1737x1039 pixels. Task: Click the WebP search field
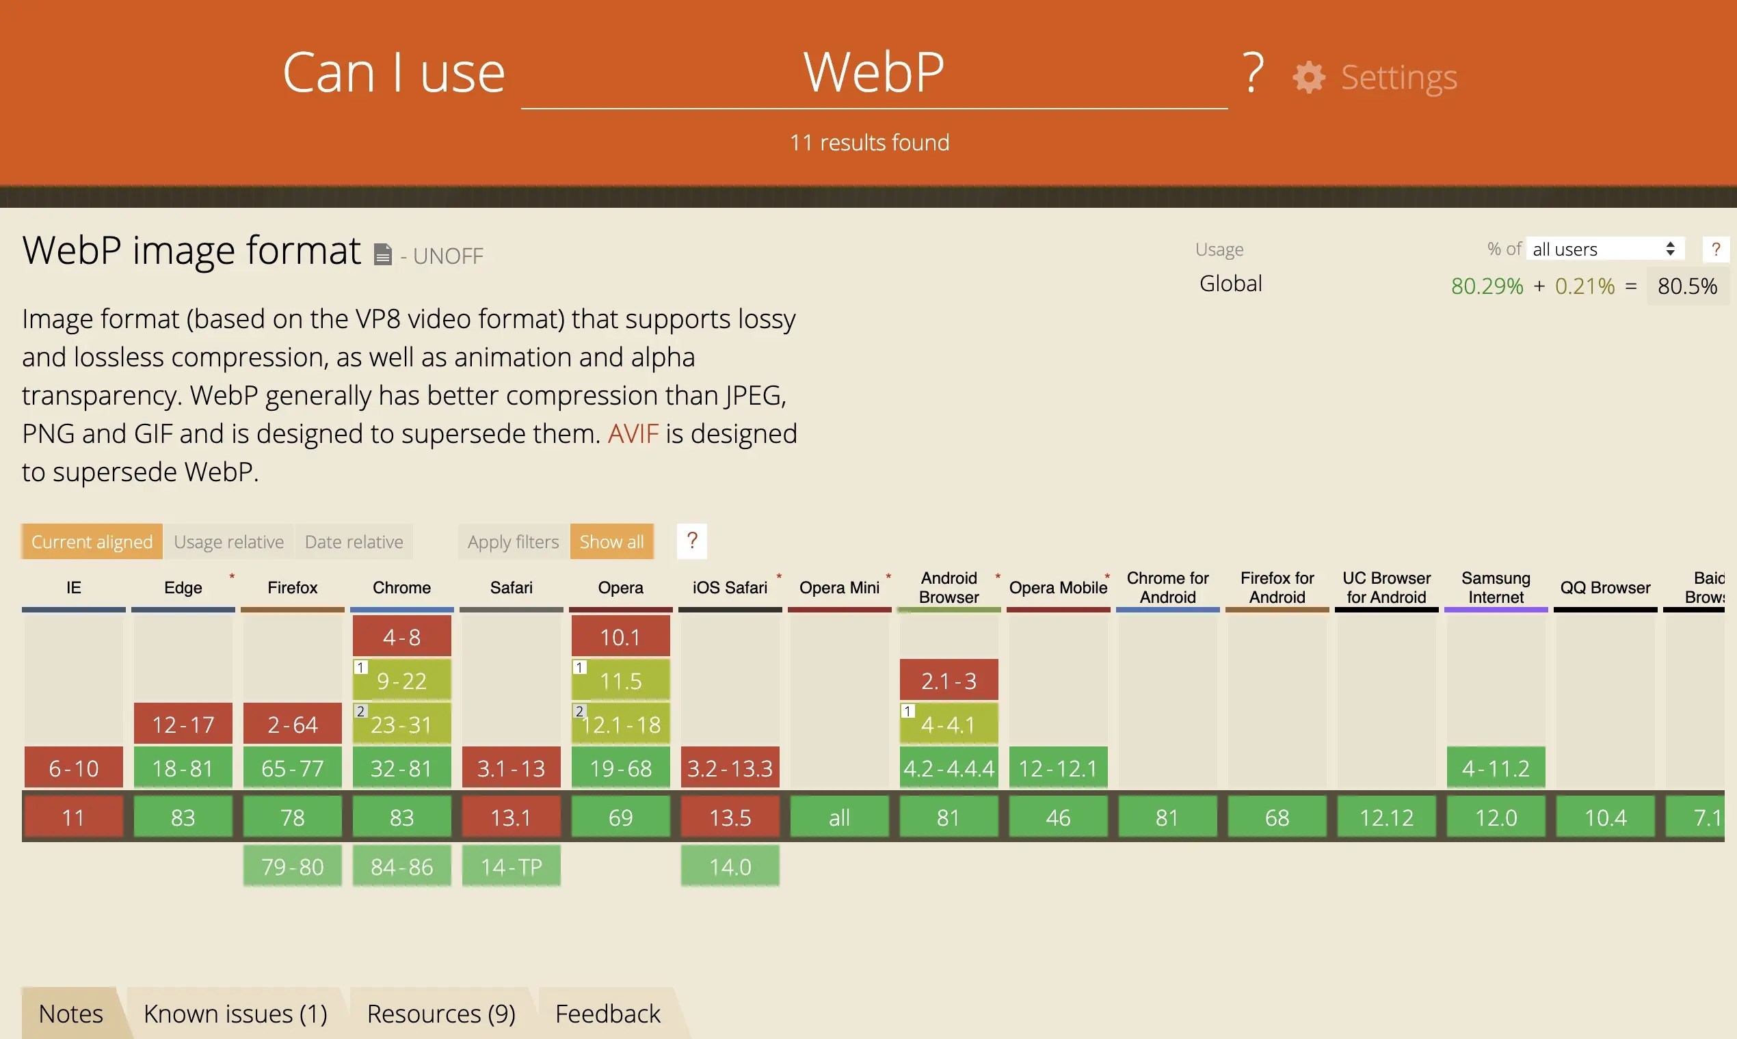coord(874,73)
